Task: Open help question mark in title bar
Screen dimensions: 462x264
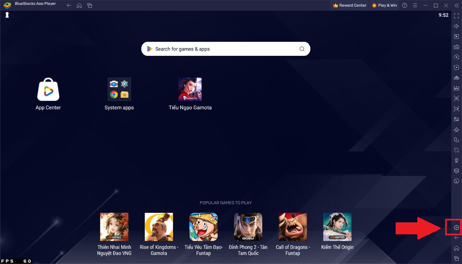Action: click(x=405, y=5)
